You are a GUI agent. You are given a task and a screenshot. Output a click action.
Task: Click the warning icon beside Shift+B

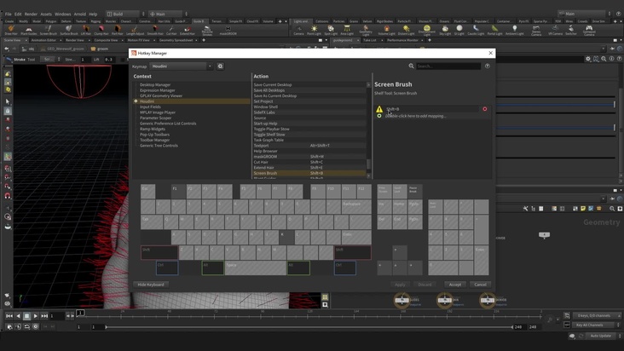[379, 109]
